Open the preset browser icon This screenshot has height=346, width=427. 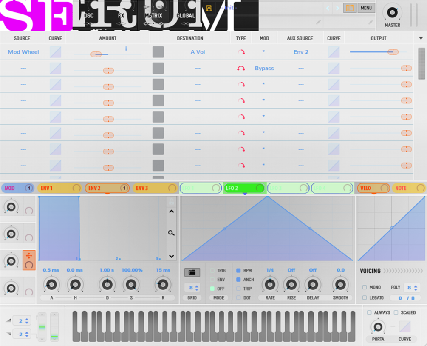(350, 8)
